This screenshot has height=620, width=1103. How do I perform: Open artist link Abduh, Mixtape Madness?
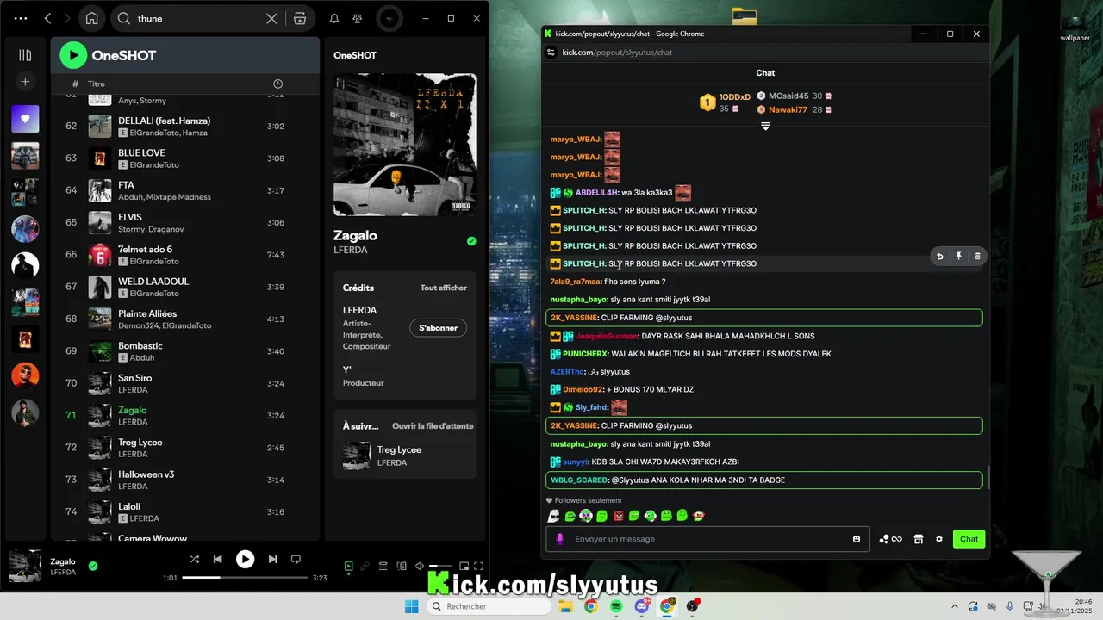click(x=165, y=197)
